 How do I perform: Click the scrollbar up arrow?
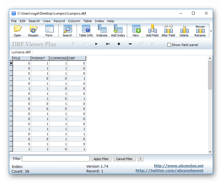(210, 58)
